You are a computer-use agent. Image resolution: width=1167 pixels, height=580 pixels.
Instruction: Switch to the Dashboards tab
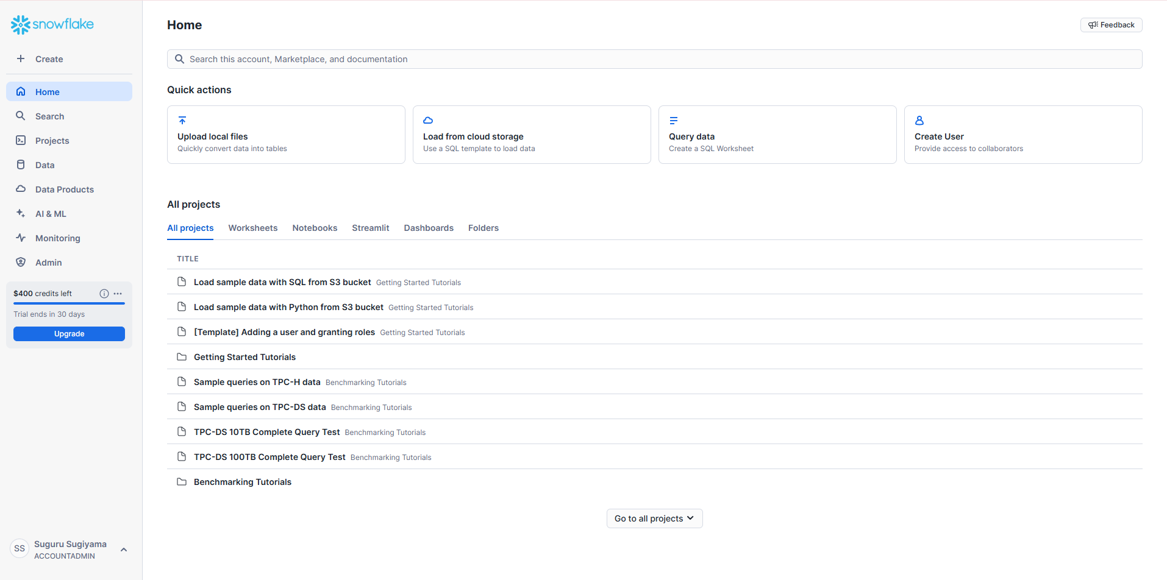click(429, 228)
